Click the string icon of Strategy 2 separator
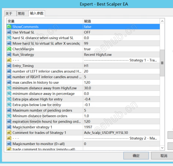Image resolution: width=173 pixels, height=166 pixels. [9, 138]
